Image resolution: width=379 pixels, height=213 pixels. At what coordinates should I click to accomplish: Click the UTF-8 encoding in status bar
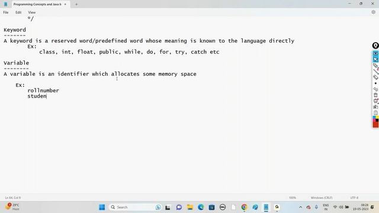pyautogui.click(x=354, y=198)
